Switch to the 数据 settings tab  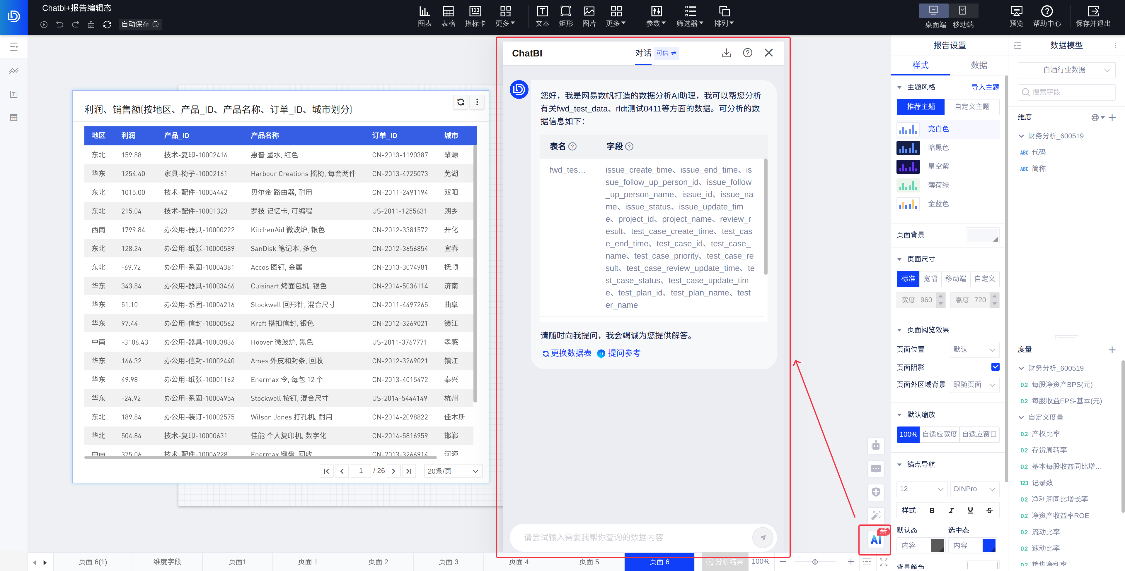pyautogui.click(x=979, y=66)
